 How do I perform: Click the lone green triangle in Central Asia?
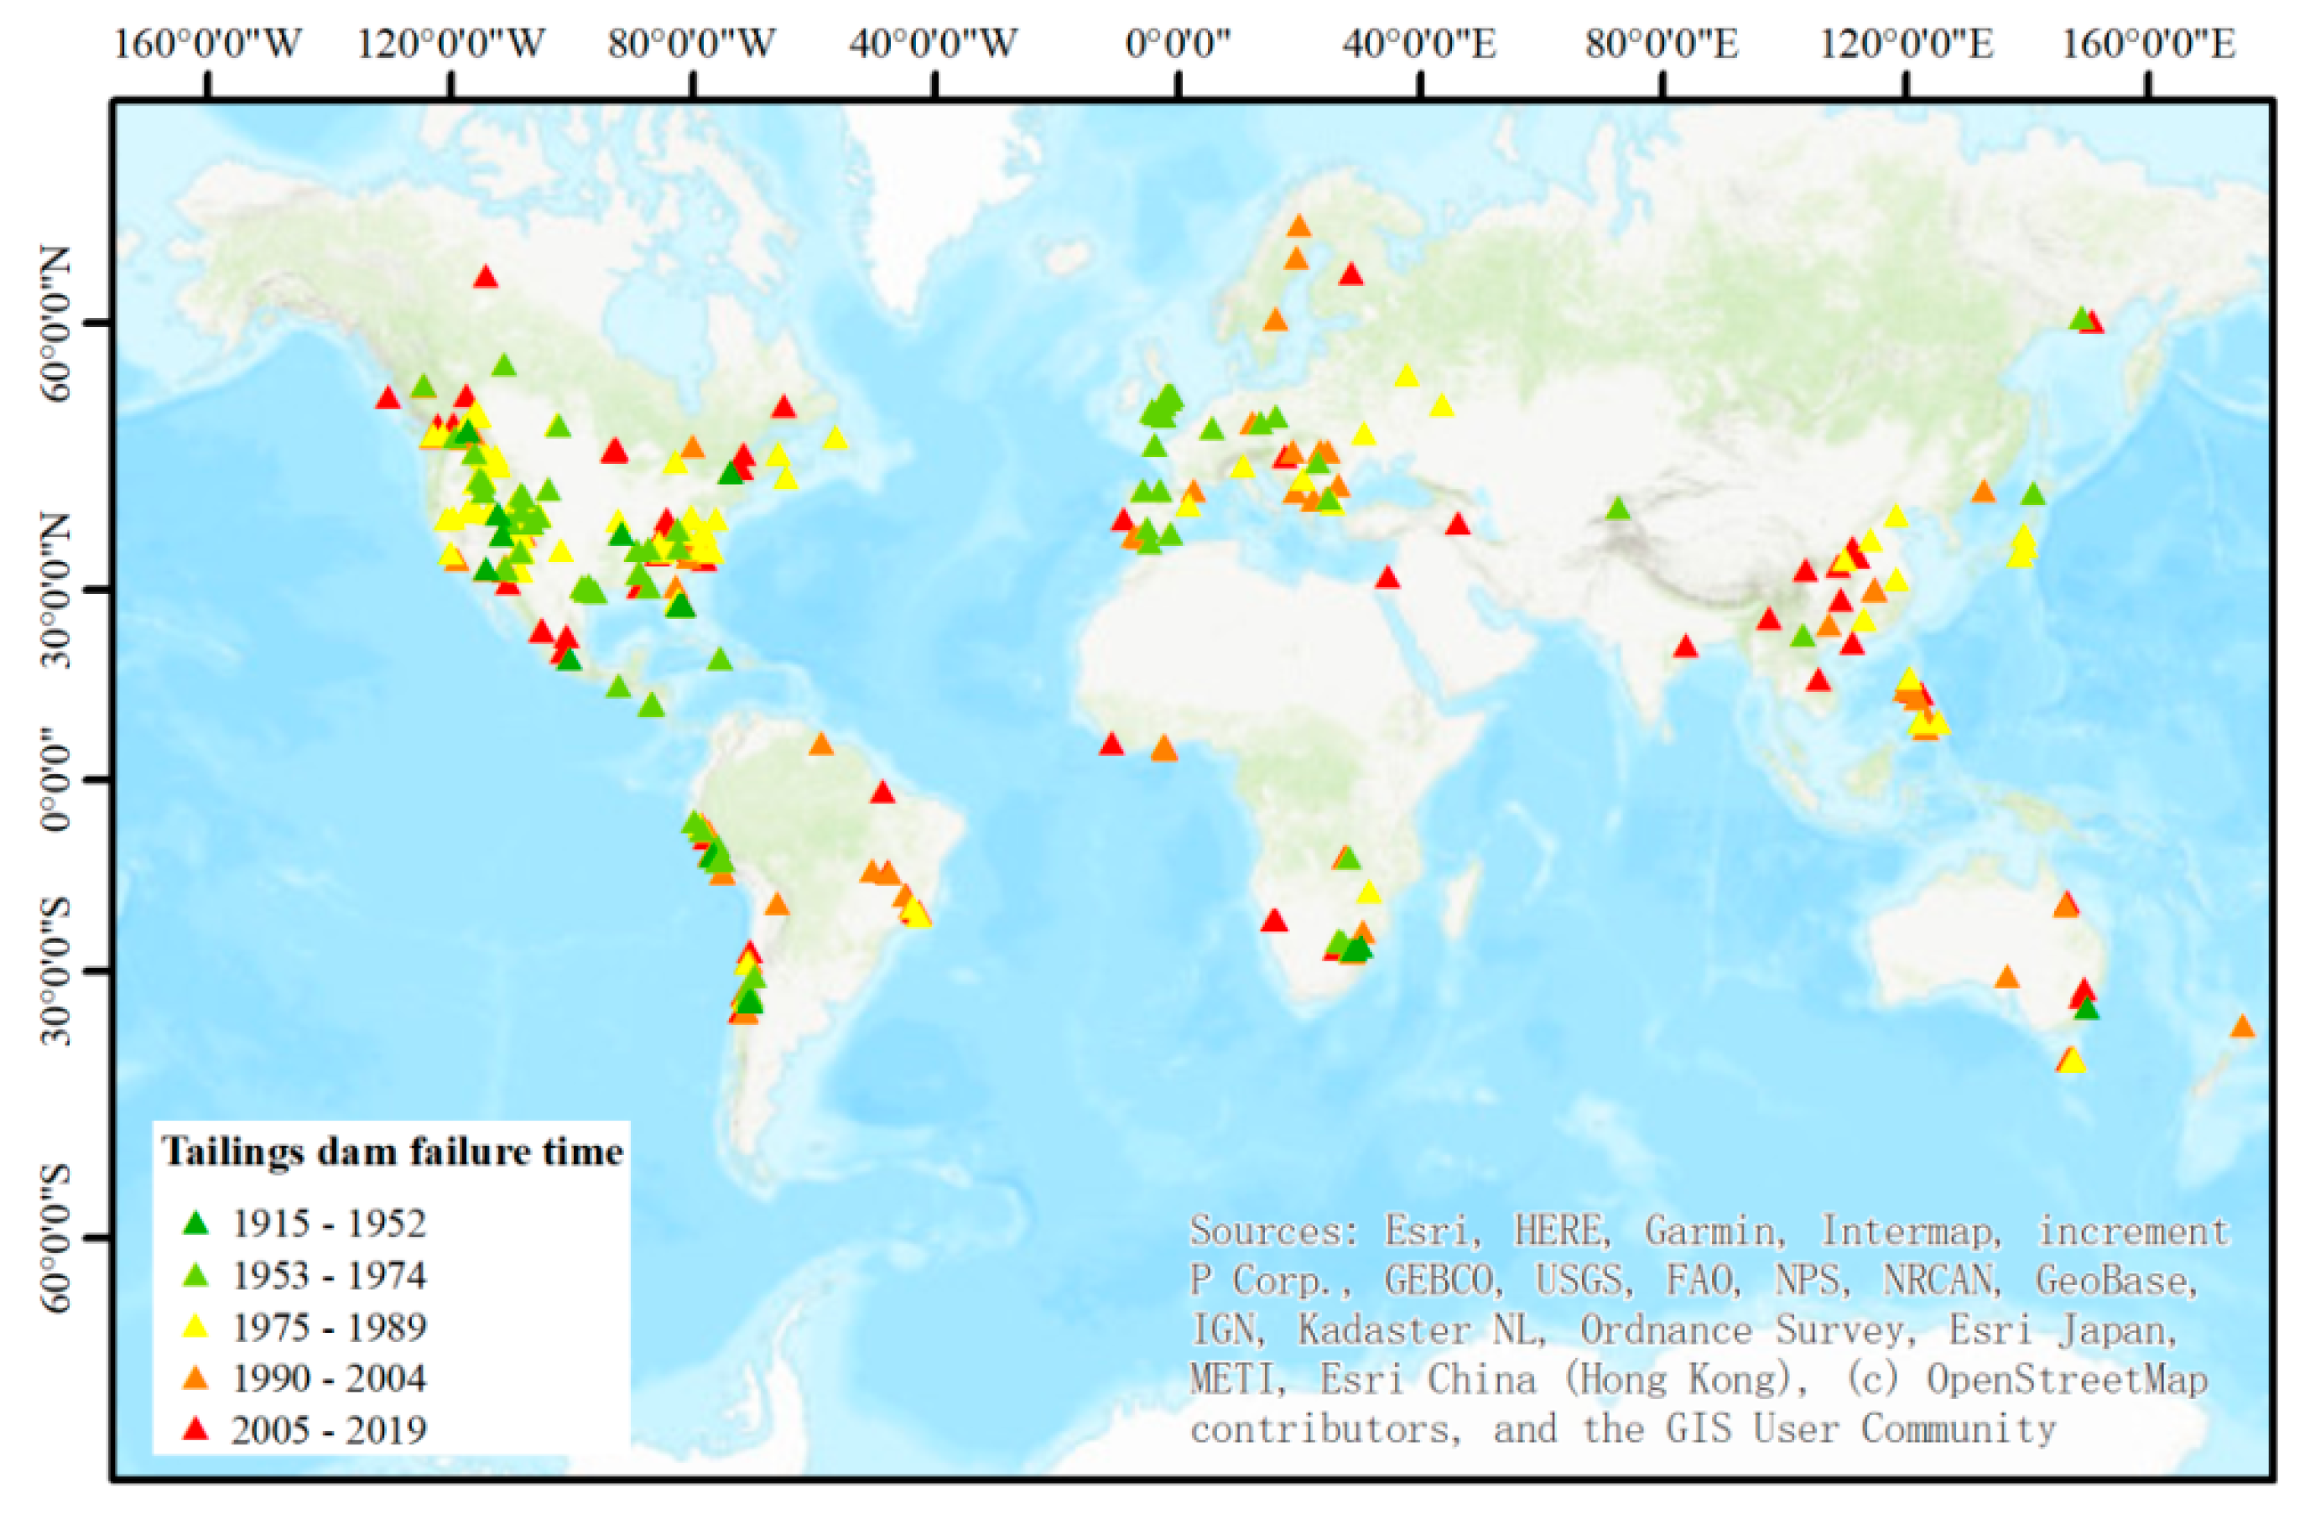click(x=1617, y=509)
